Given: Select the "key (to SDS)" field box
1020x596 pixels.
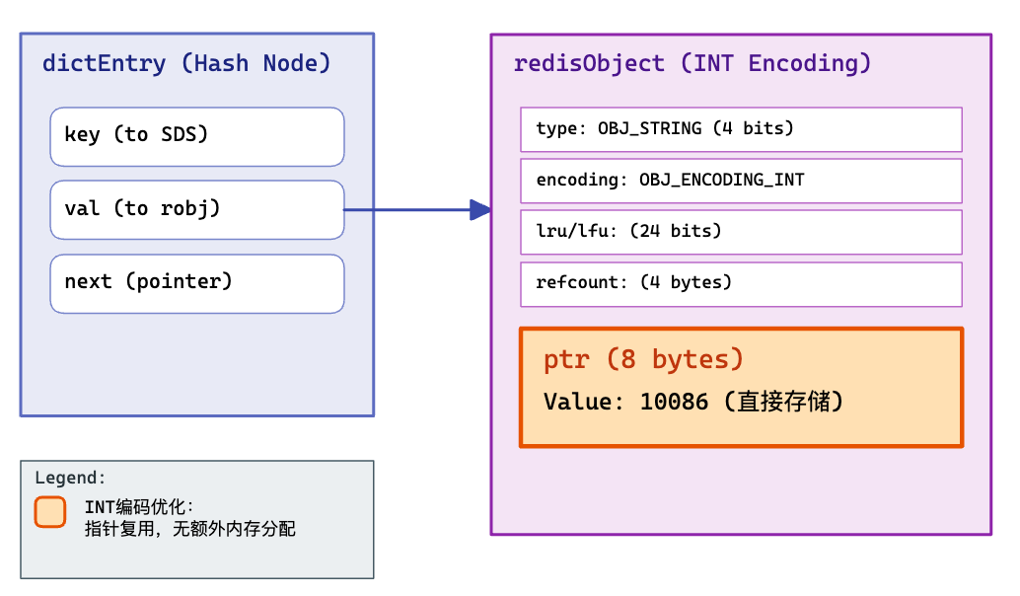Looking at the screenshot, I should [197, 136].
